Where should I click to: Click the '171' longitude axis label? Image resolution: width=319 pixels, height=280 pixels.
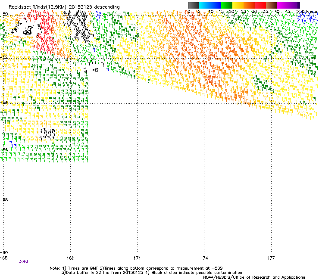coord(137,258)
